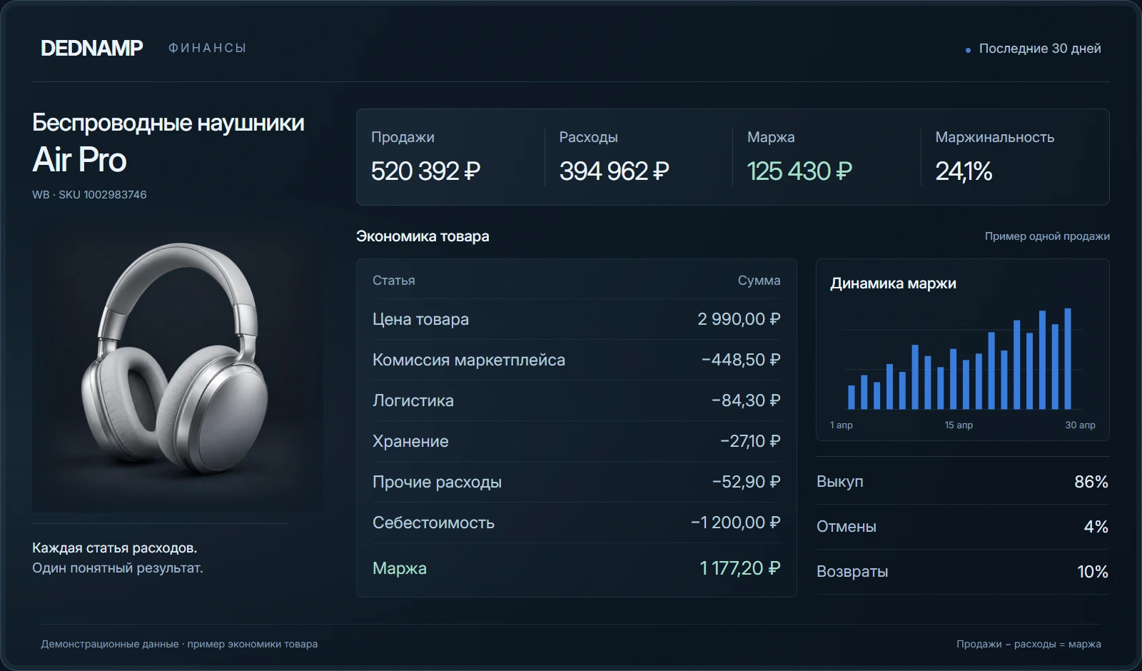Click the −84,30 ₽ logistics amount

[x=746, y=400]
